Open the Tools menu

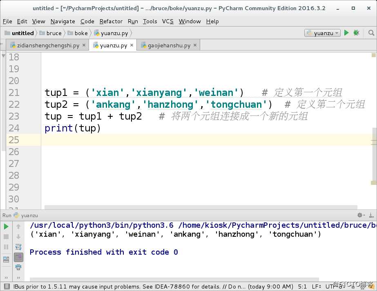click(150, 21)
